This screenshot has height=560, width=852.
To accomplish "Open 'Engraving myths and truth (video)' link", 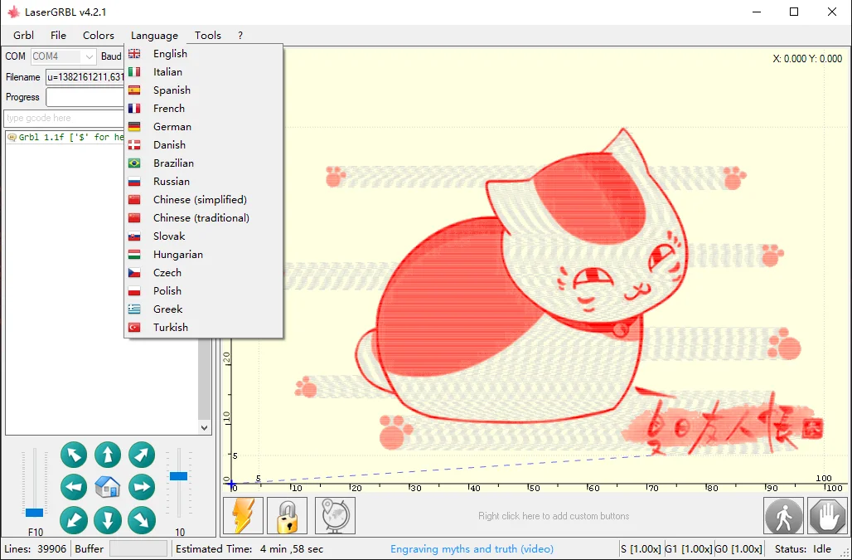I will click(472, 549).
